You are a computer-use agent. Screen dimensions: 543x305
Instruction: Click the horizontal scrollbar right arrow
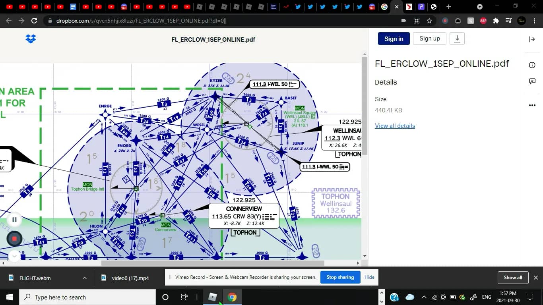click(358, 263)
